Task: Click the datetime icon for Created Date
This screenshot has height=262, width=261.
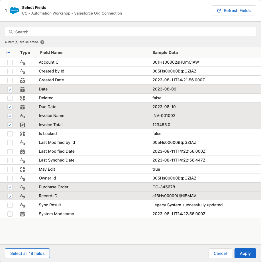Action: (x=23, y=80)
